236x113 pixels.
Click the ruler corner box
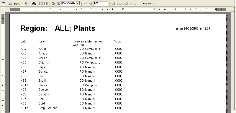[3, 9]
